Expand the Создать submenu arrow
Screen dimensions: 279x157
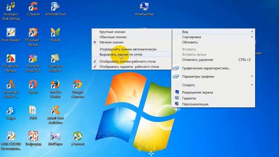[252, 85]
